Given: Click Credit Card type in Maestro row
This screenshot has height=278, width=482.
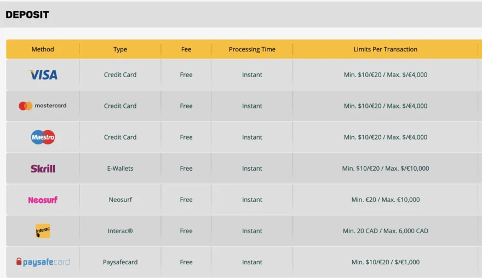Looking at the screenshot, I should coord(120,137).
